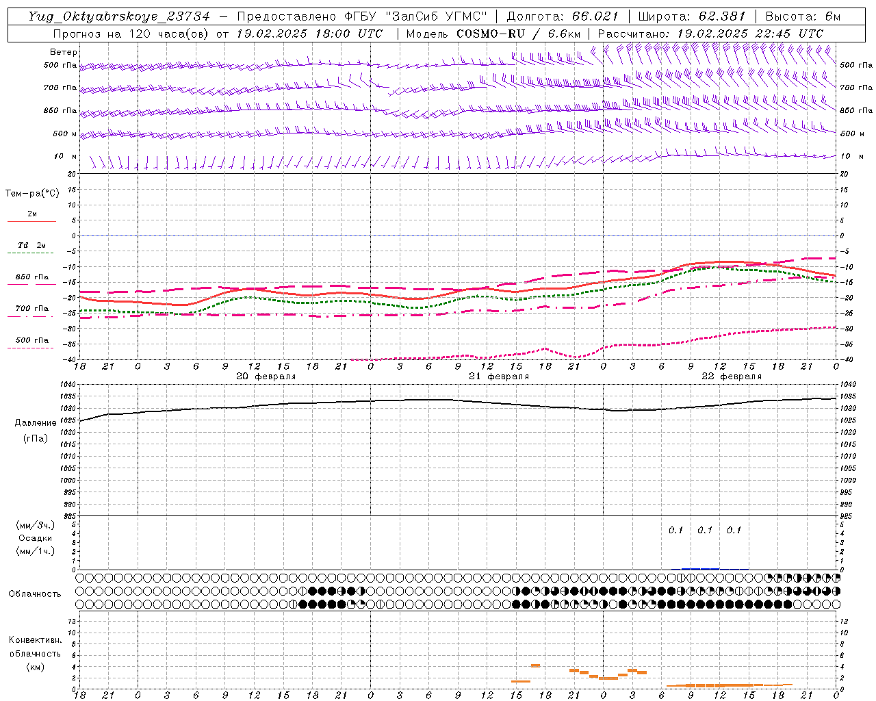The width and height of the screenshot is (876, 701).
Task: Click the 22 февраля date label
Action: click(x=732, y=377)
